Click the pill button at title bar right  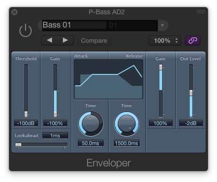pyautogui.click(x=200, y=12)
